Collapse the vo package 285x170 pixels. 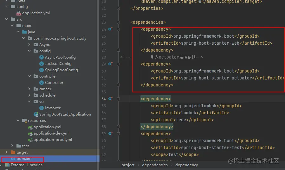pyautogui.click(x=29, y=101)
